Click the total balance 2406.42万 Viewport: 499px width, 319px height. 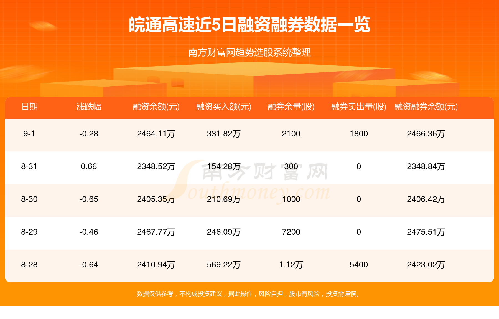coord(426,199)
